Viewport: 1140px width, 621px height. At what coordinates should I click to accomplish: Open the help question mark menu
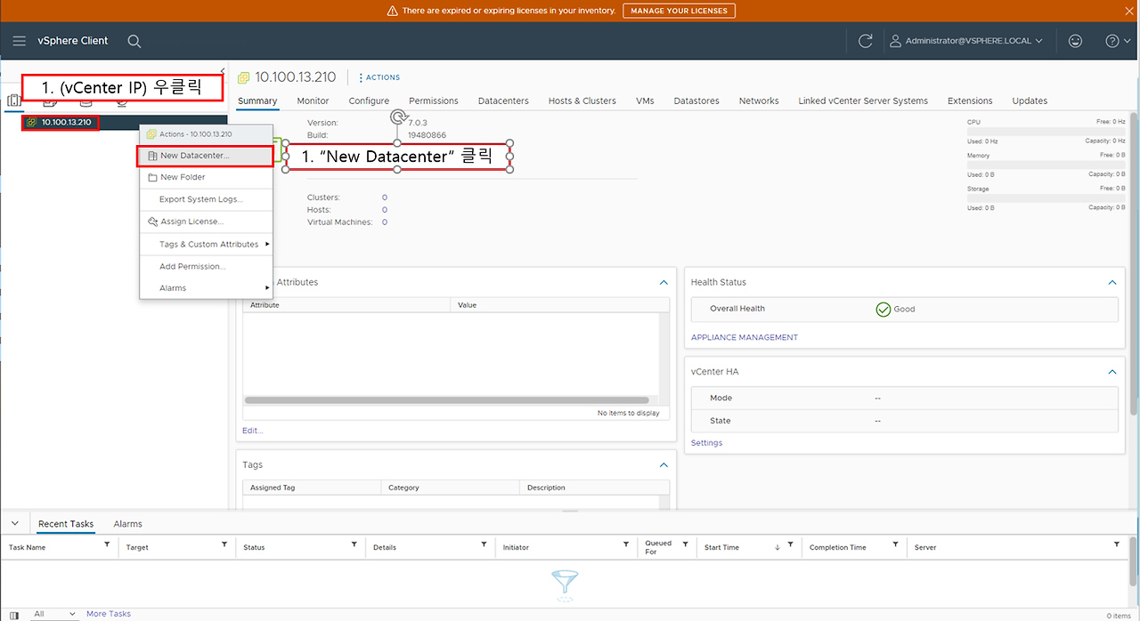pos(1111,41)
